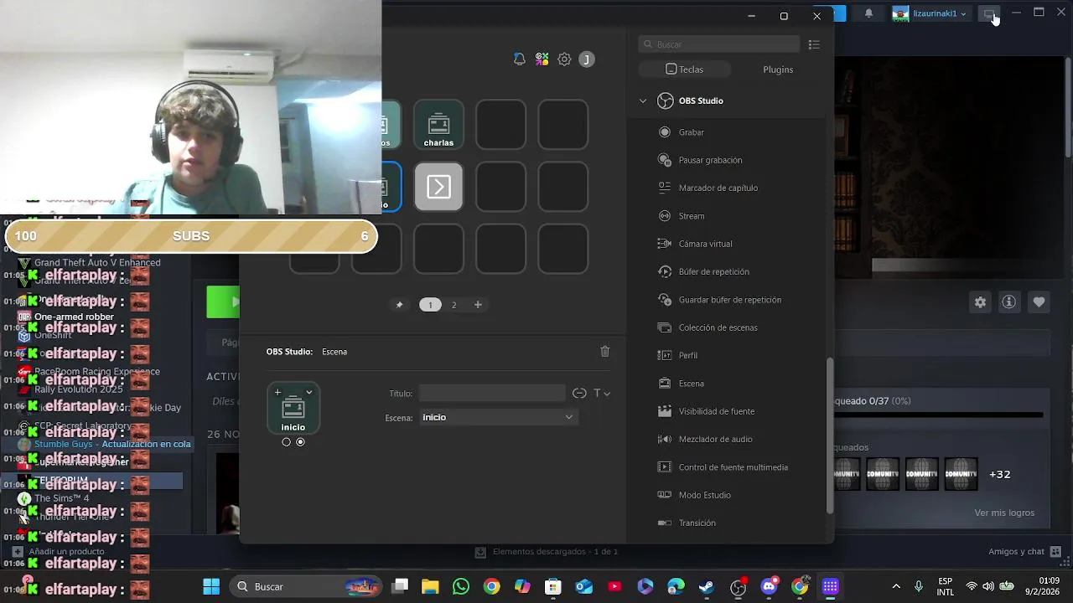Click the achievements progress bar in Steam

[939, 415]
